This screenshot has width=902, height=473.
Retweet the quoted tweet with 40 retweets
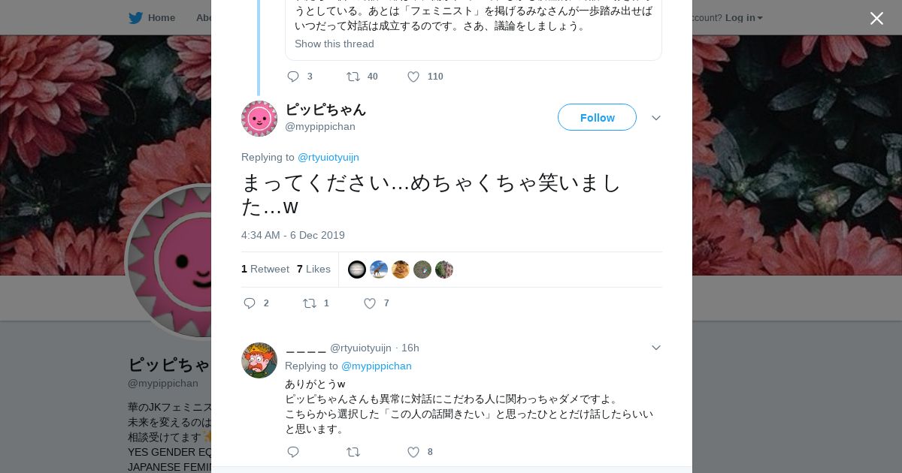point(353,77)
